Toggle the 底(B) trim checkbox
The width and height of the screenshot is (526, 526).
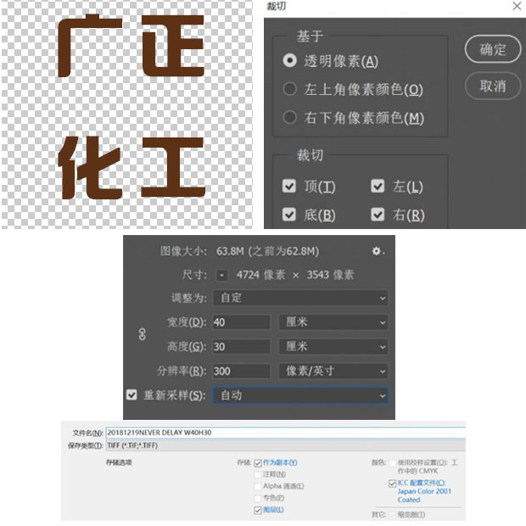click(x=289, y=215)
